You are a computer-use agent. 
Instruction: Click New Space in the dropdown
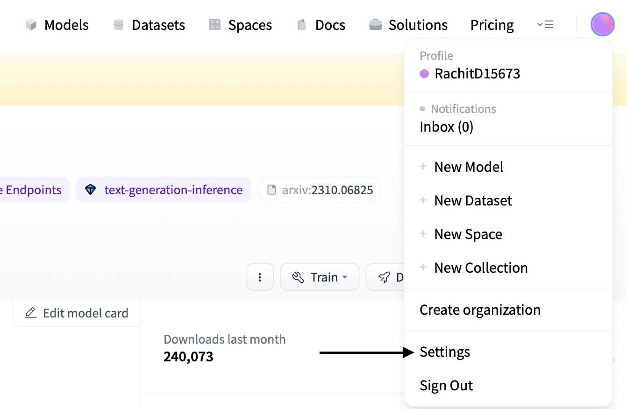click(x=468, y=234)
